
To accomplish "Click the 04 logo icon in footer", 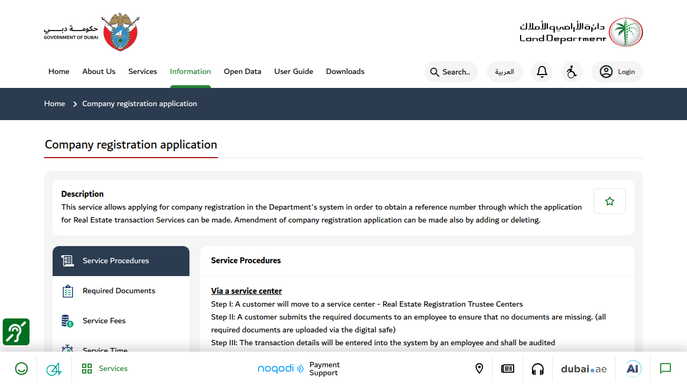I will pyautogui.click(x=54, y=369).
